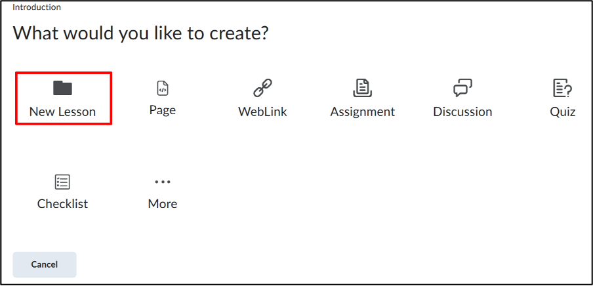Viewport: 593px width, 286px height.
Task: Select the Discussion speech bubbles icon
Action: coord(462,88)
